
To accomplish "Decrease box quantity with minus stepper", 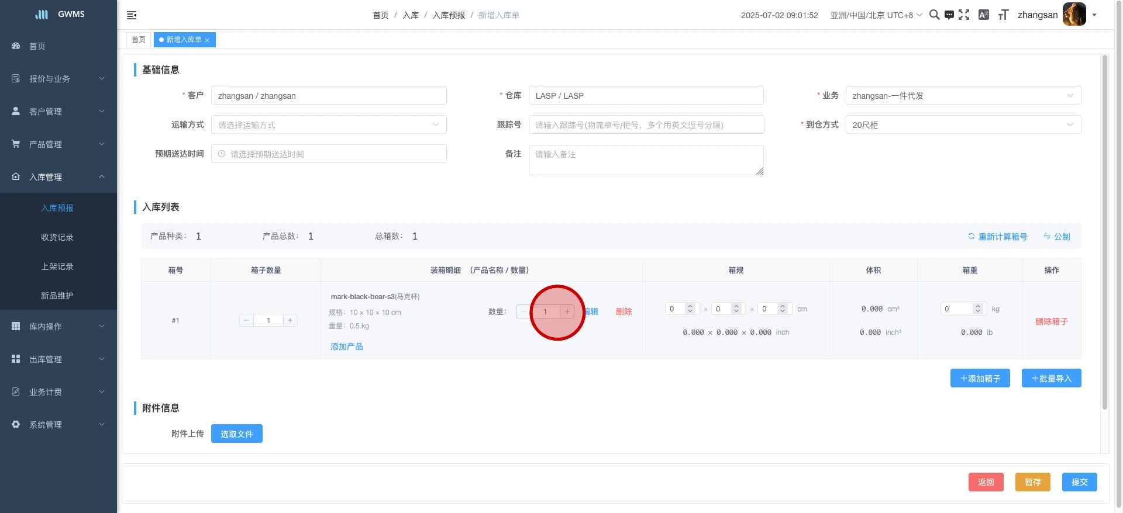I will [246, 320].
